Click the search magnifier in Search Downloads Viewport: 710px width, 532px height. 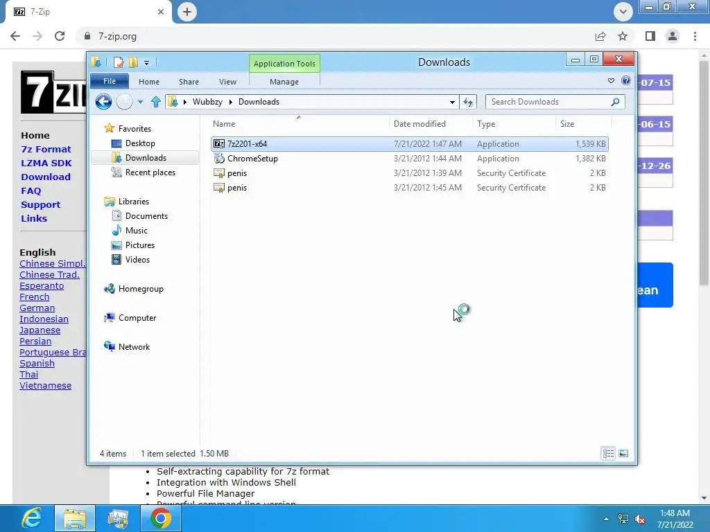(x=615, y=102)
